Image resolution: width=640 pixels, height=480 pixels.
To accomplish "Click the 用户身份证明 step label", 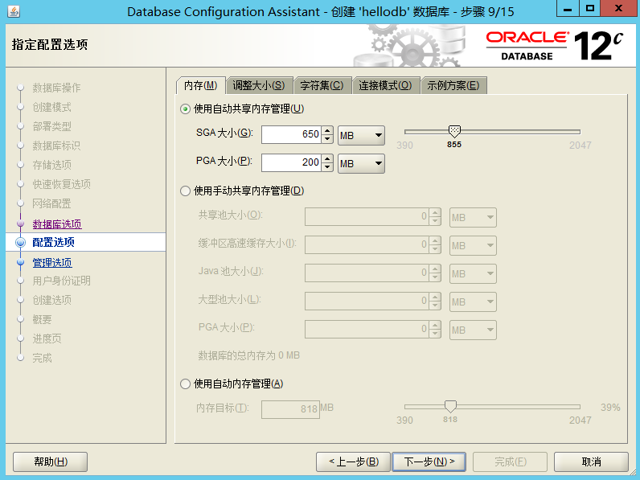I will pyautogui.click(x=61, y=281).
